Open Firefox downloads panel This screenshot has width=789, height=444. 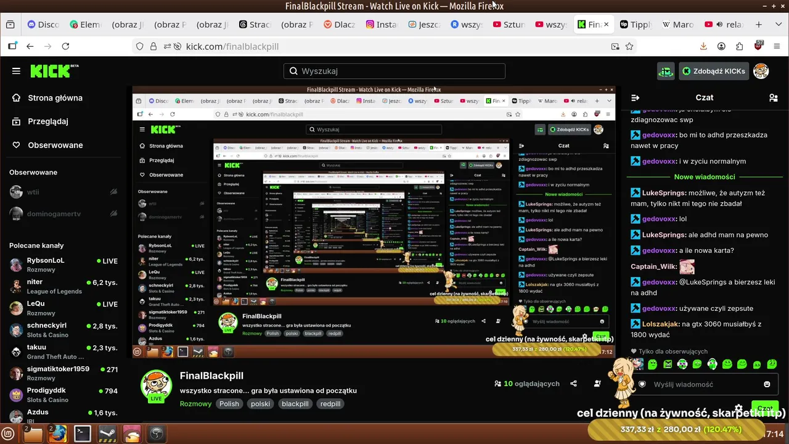point(703,46)
